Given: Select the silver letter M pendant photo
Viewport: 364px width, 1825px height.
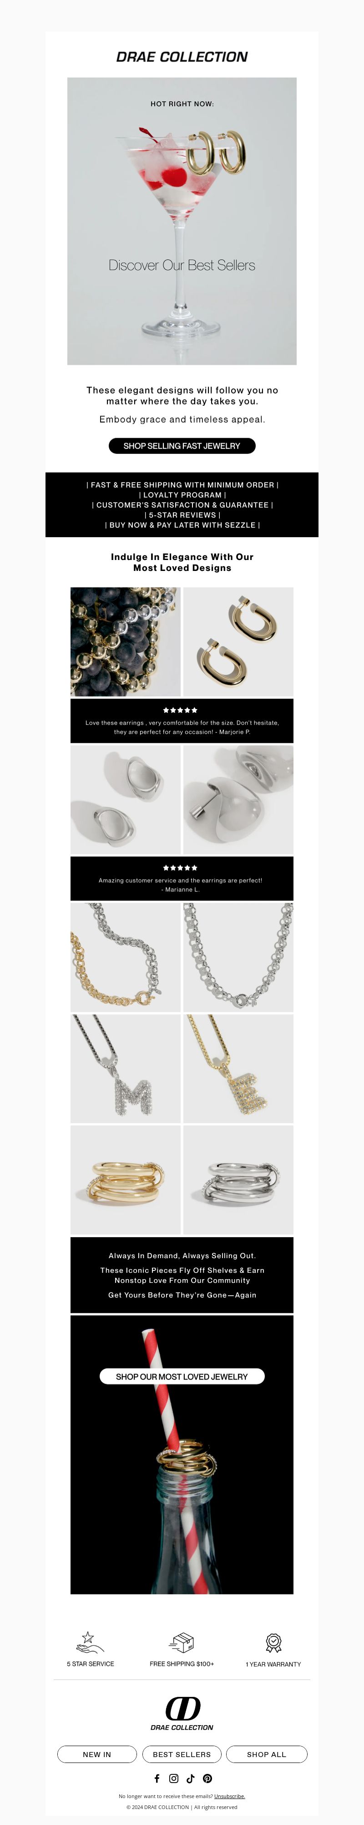Looking at the screenshot, I should 125,1068.
